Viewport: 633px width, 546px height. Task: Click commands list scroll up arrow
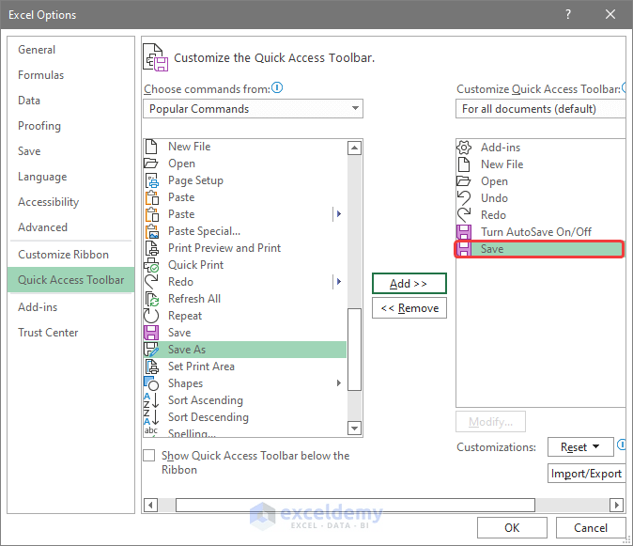click(354, 148)
